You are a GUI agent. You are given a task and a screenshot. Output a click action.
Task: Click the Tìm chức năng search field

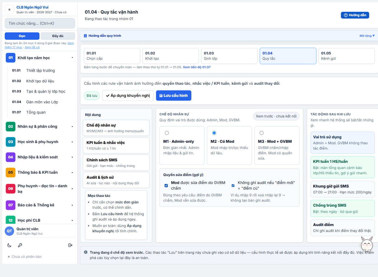tap(40, 23)
